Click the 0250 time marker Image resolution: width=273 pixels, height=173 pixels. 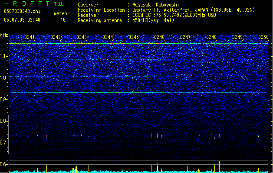[x=263, y=37]
